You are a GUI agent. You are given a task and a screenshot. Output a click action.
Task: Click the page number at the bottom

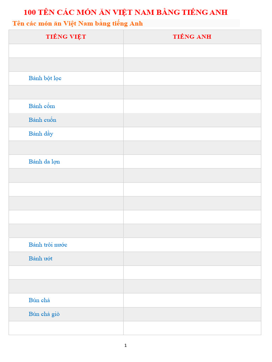(x=125, y=345)
